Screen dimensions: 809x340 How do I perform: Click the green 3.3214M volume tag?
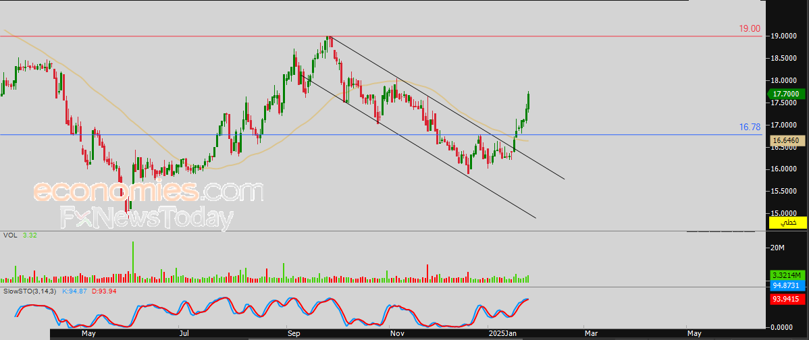pyautogui.click(x=788, y=275)
